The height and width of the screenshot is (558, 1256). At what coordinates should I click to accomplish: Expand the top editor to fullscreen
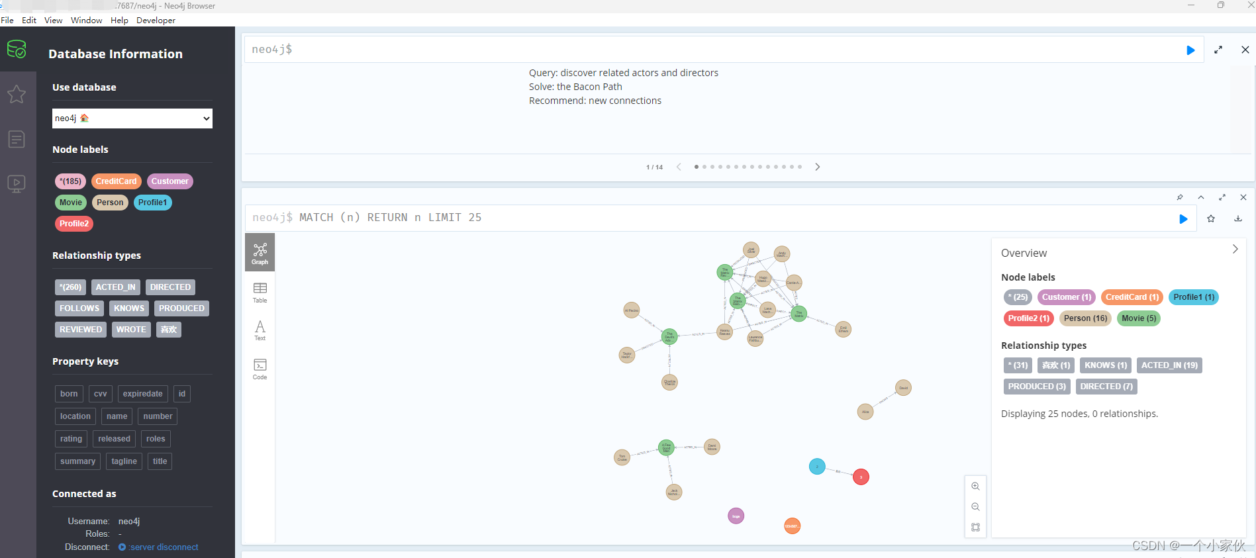pyautogui.click(x=1218, y=50)
